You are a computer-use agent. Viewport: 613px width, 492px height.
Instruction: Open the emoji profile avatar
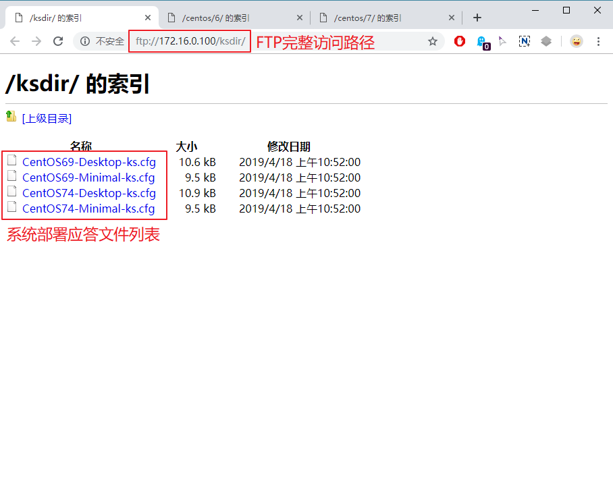[x=577, y=41]
